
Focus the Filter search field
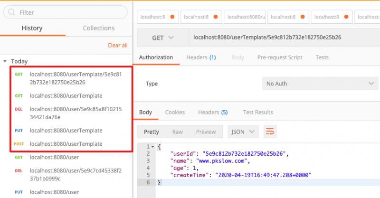tap(66, 12)
